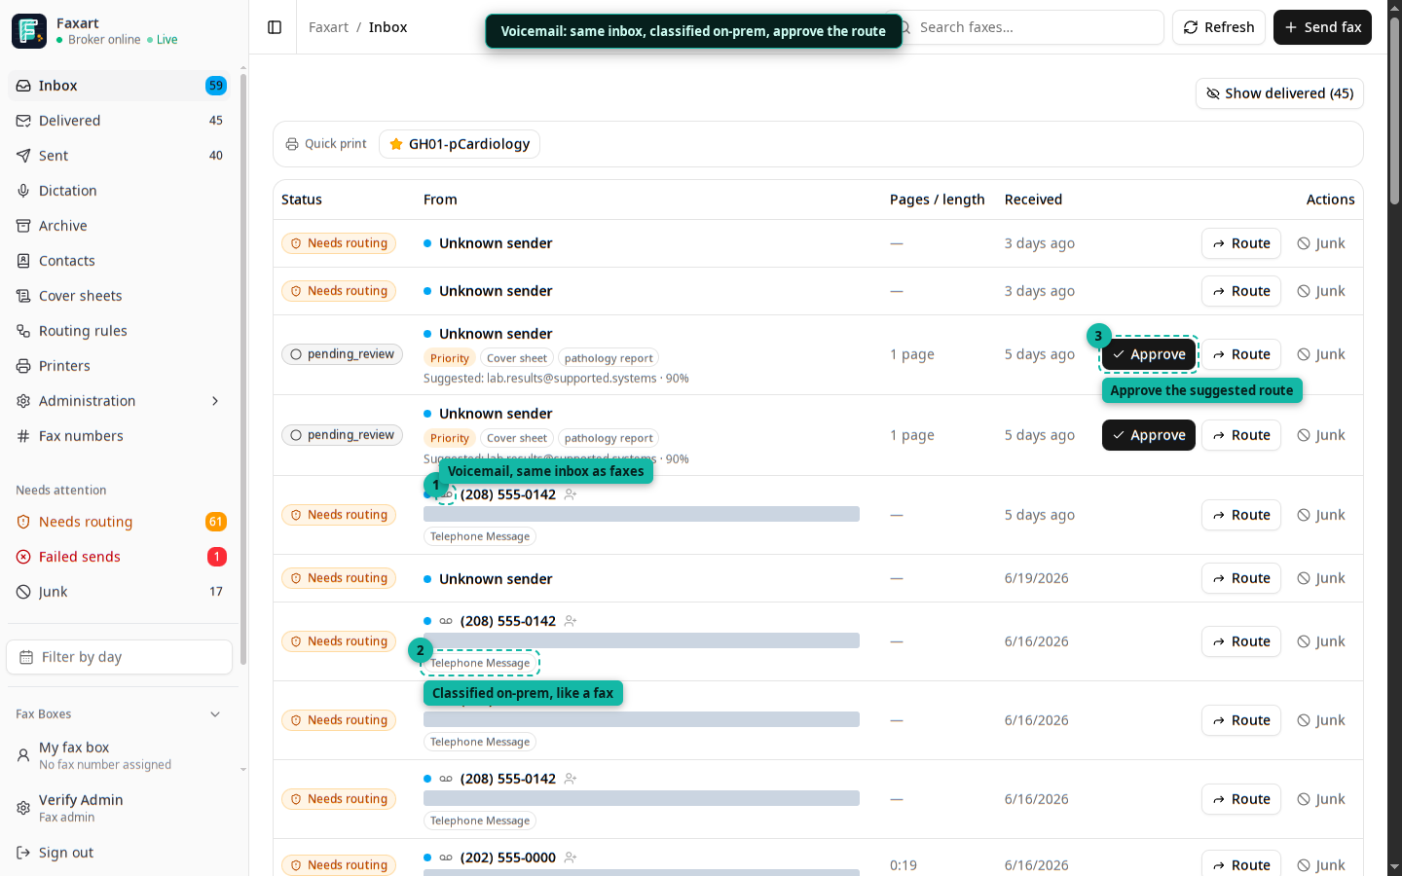Screen dimensions: 1402x876
Task: Route the first pending_review pathology fax
Action: point(1241,354)
